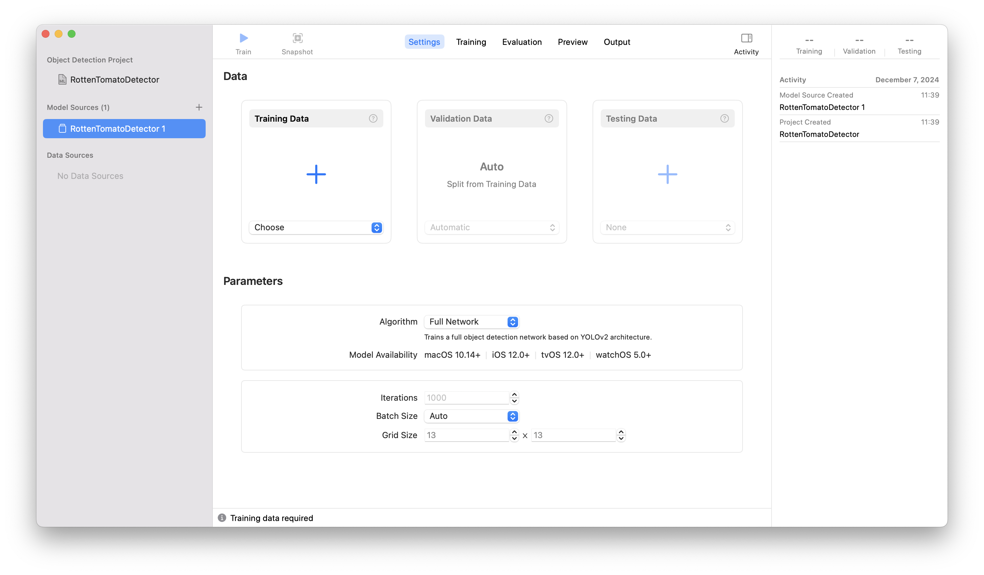The width and height of the screenshot is (984, 575).
Task: Select RottenTomatoDetector project file in sidebar
Action: 115,80
